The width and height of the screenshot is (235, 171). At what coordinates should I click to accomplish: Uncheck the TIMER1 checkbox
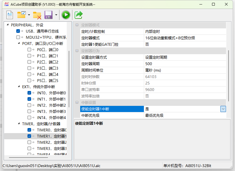(29, 136)
